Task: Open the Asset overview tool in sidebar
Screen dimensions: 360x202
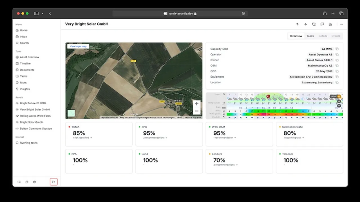Action: (x=29, y=57)
